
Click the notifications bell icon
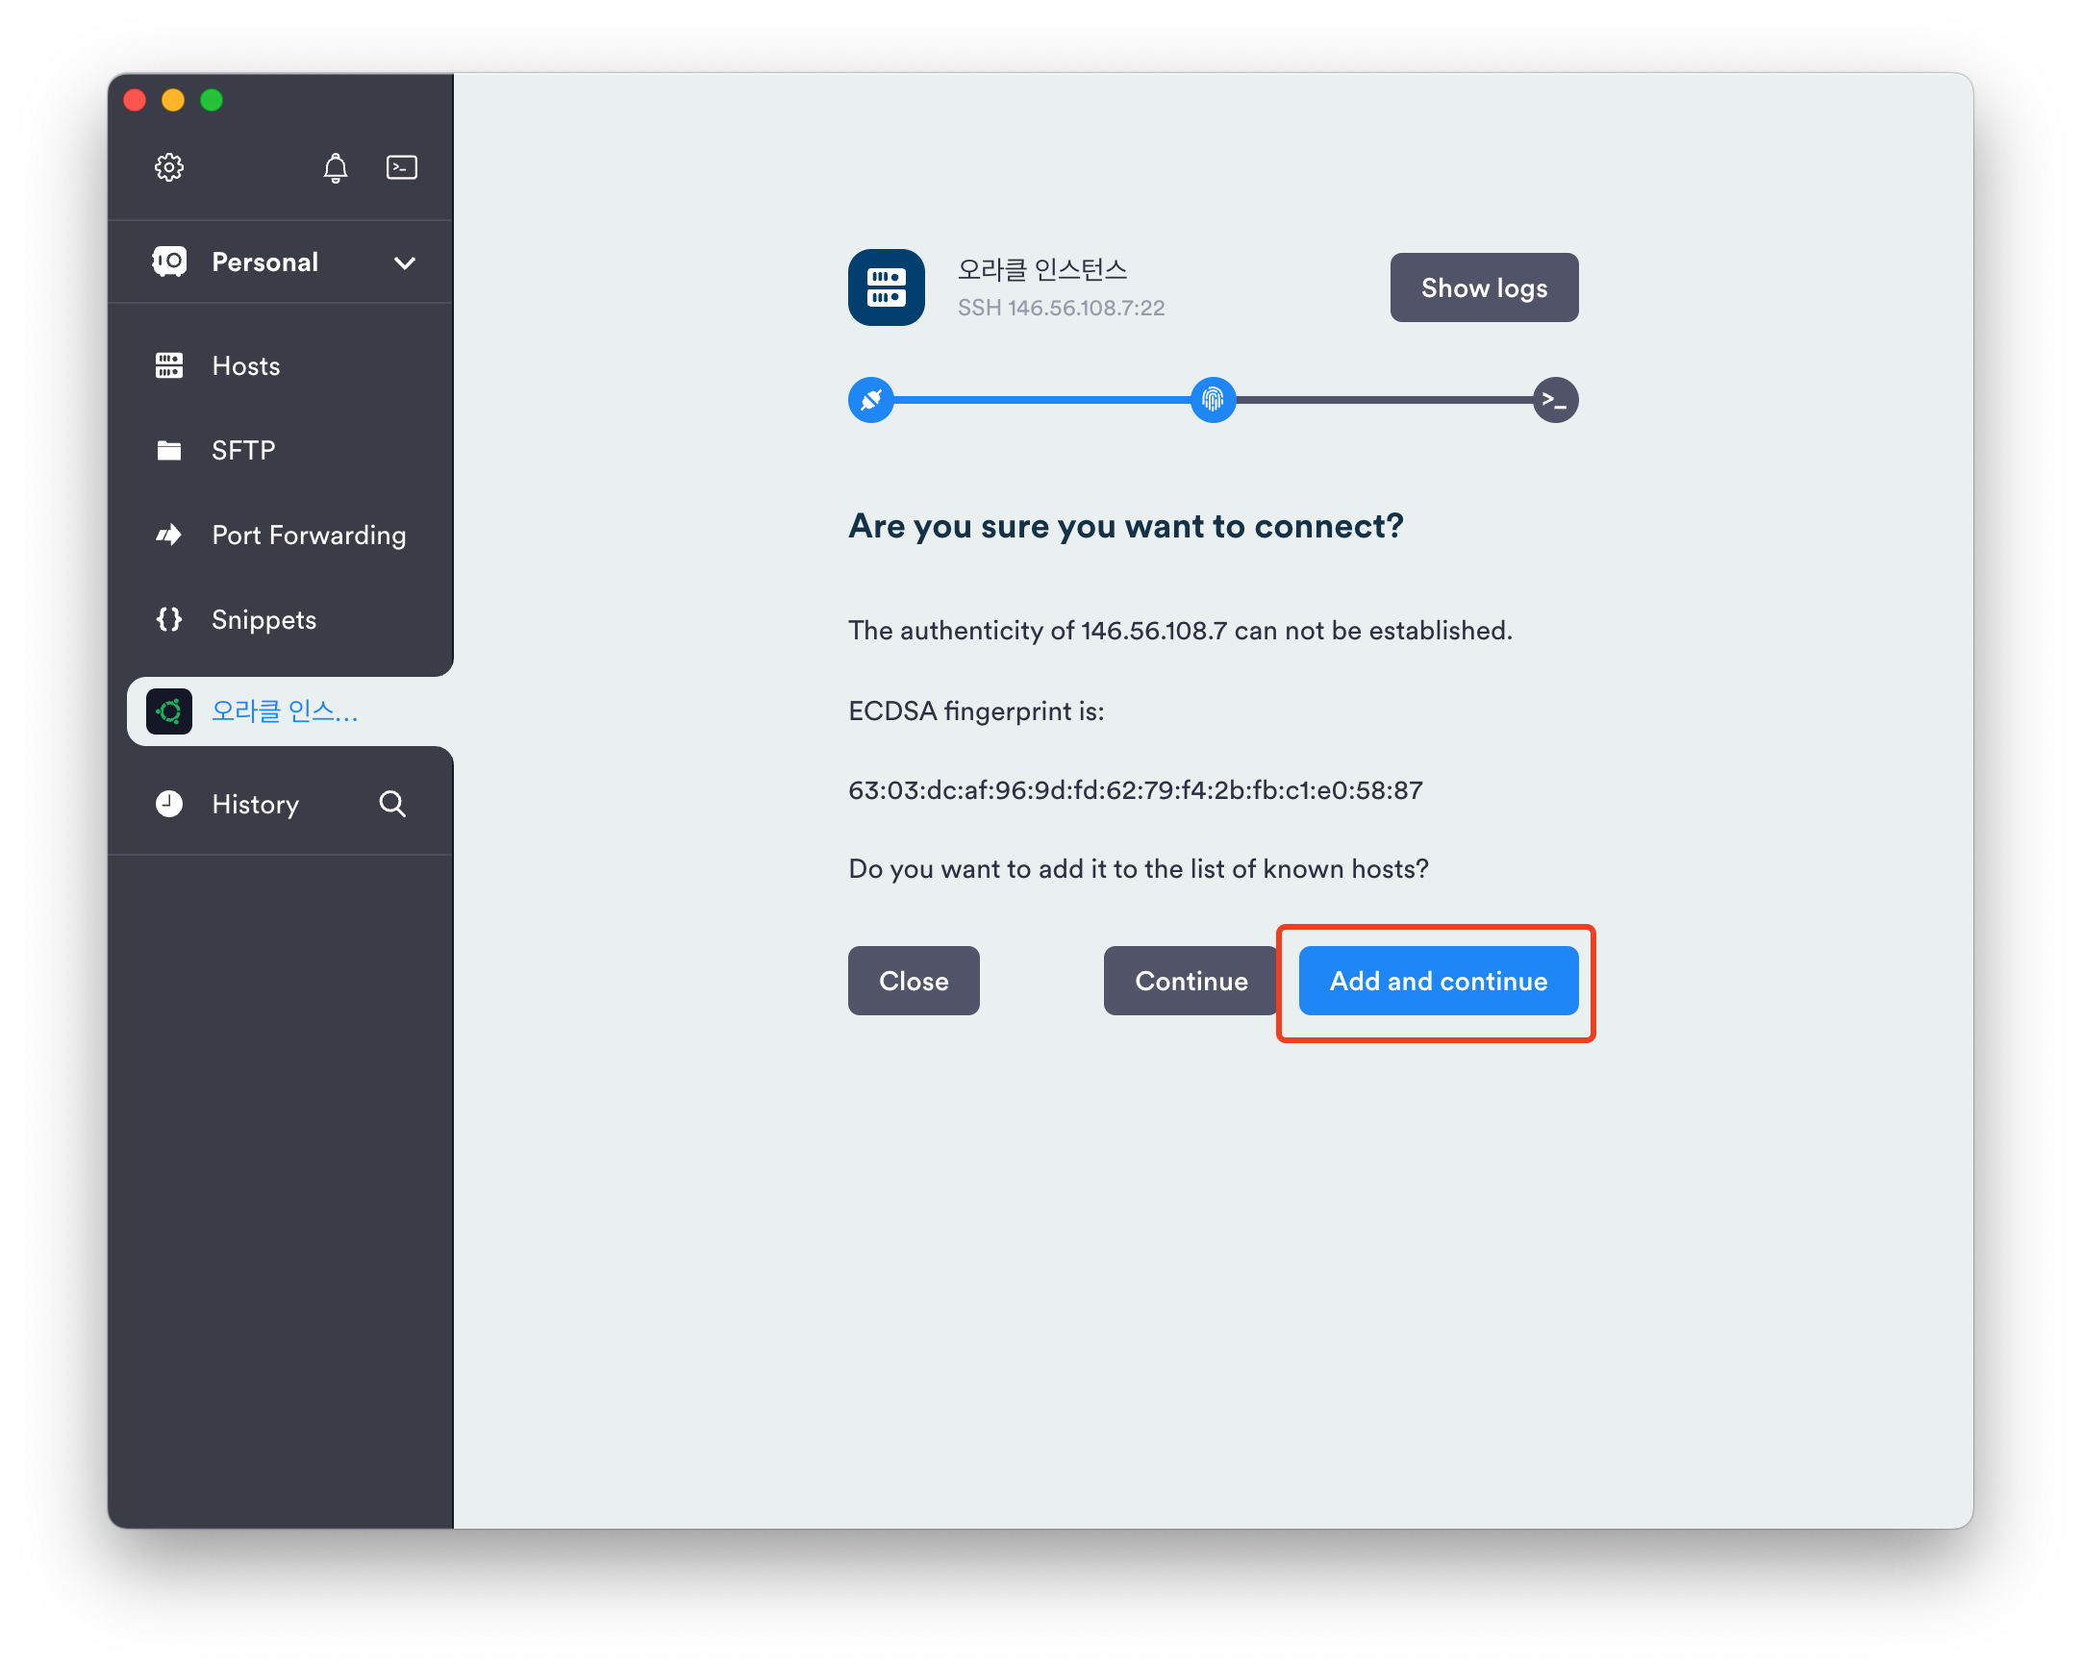[x=335, y=168]
